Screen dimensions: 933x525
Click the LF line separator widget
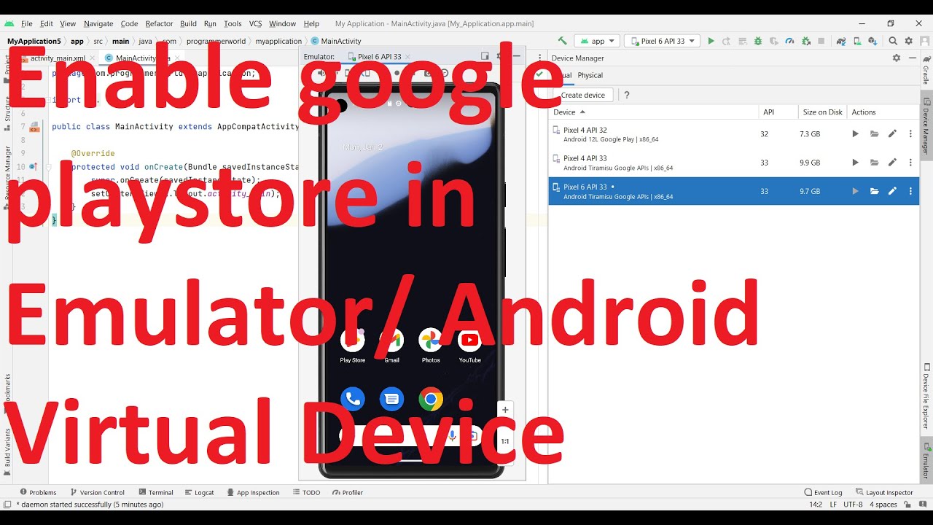[833, 504]
